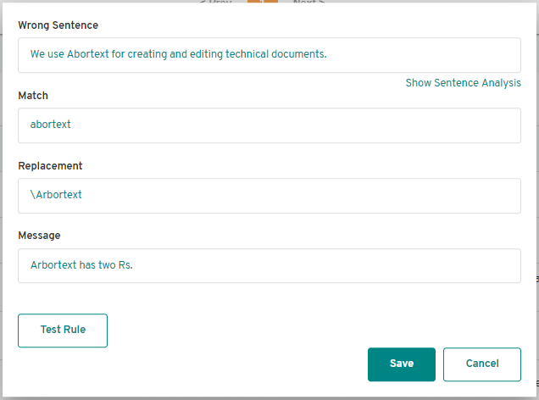The width and height of the screenshot is (539, 400).
Task: Click the '\Arbortext' text in the Replacement field
Action: (56, 195)
